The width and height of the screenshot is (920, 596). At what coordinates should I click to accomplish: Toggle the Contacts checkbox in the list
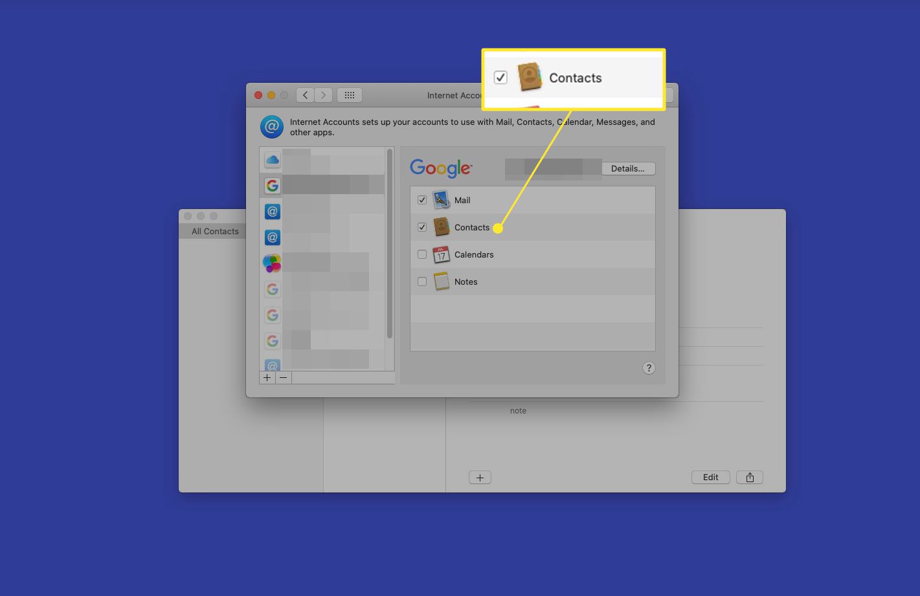coord(422,227)
